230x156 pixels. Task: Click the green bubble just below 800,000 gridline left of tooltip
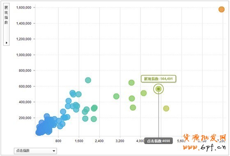pyautogui.click(x=131, y=83)
